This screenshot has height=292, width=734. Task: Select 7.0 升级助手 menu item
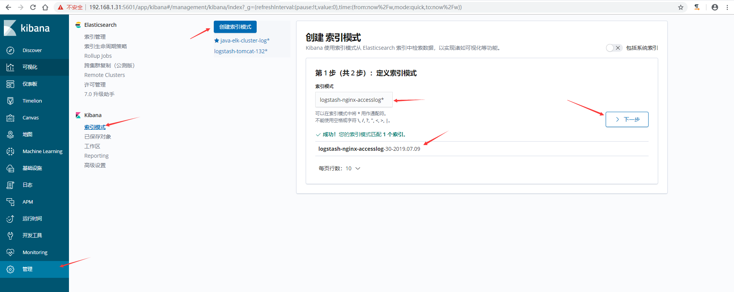(99, 94)
